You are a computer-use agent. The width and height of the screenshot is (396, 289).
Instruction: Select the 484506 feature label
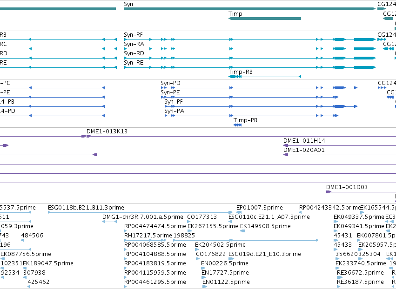[32, 236]
